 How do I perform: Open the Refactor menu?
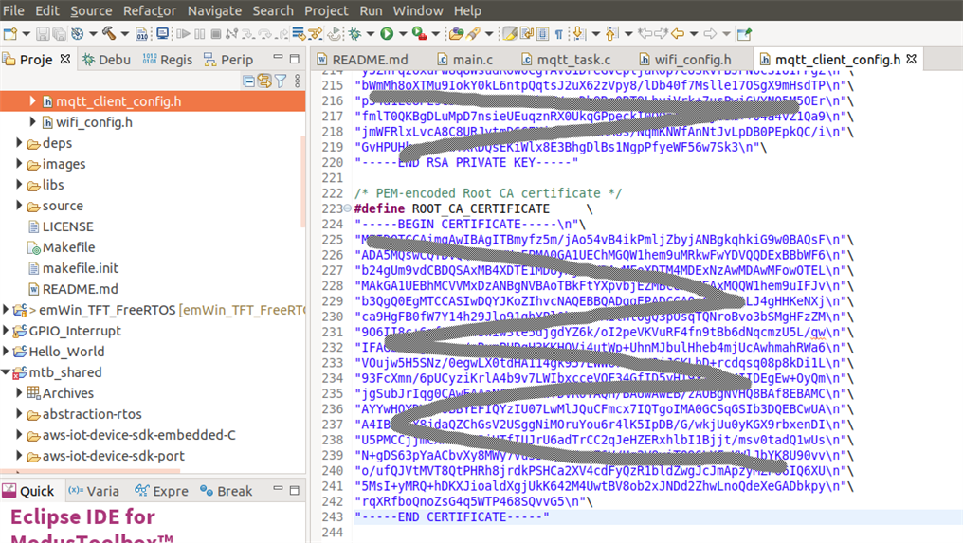click(x=150, y=10)
